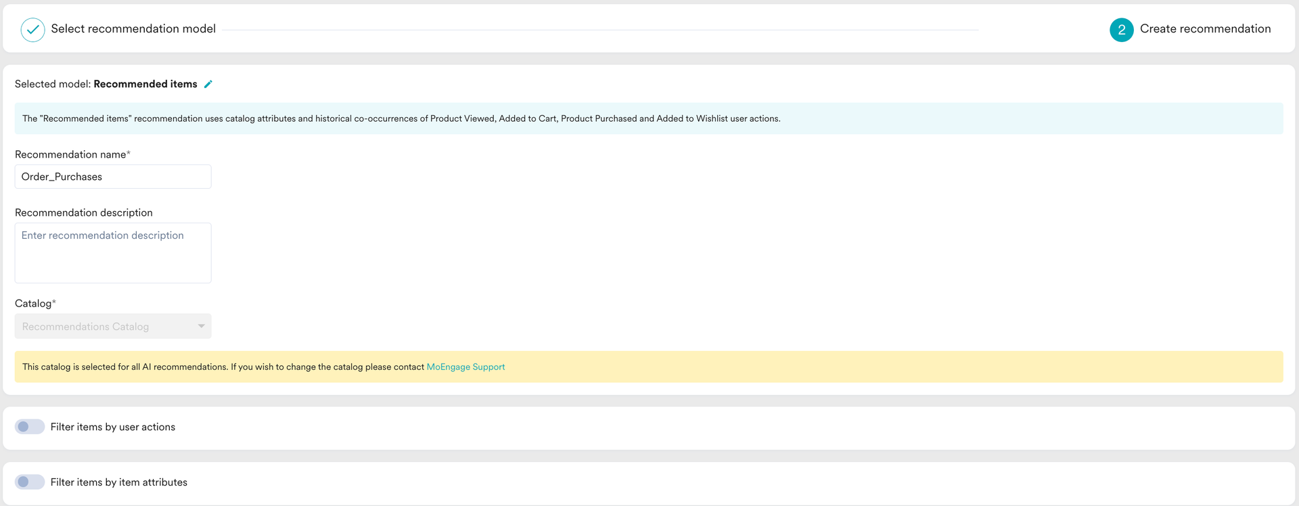Open the Recommendations Catalog dropdown
1299x506 pixels.
pos(113,326)
